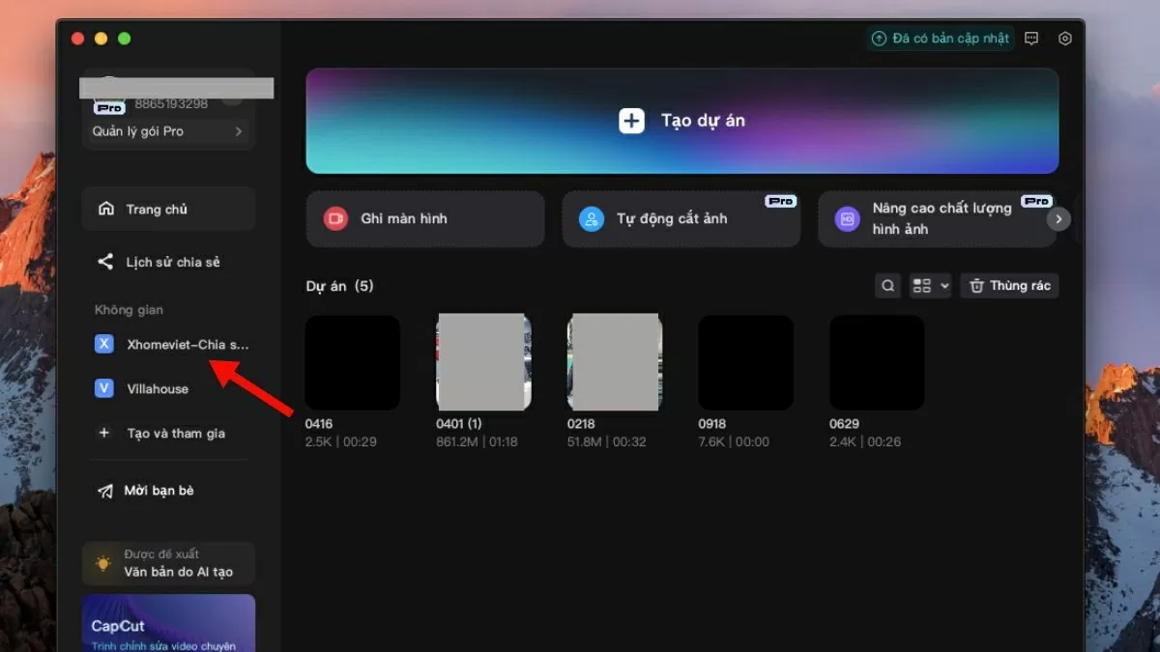Open project thumbnail 0416
1160x652 pixels.
pyautogui.click(x=353, y=362)
